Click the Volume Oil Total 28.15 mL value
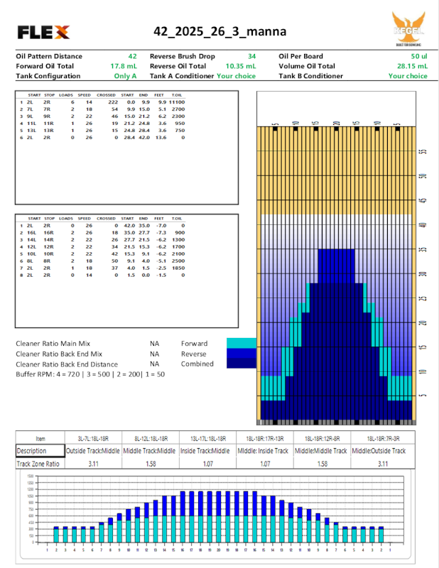 pos(413,66)
